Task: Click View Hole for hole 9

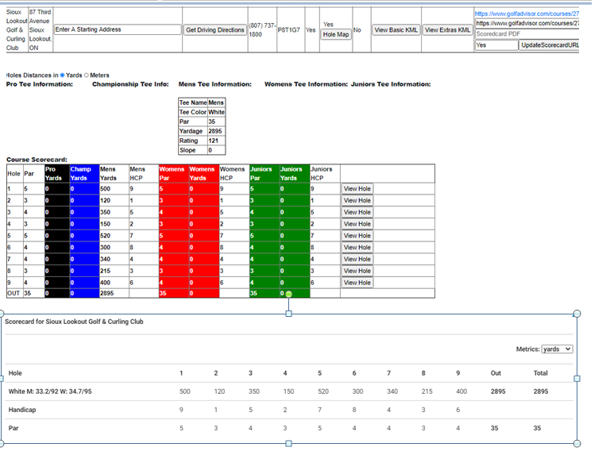Action: tap(357, 283)
